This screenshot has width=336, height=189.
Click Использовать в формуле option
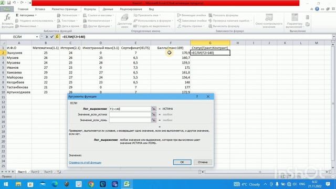point(153,21)
